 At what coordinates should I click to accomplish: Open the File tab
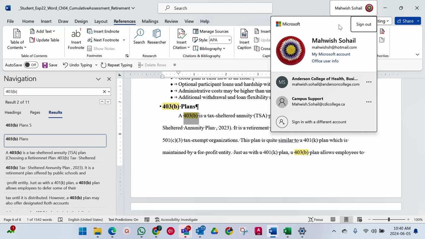click(10, 21)
